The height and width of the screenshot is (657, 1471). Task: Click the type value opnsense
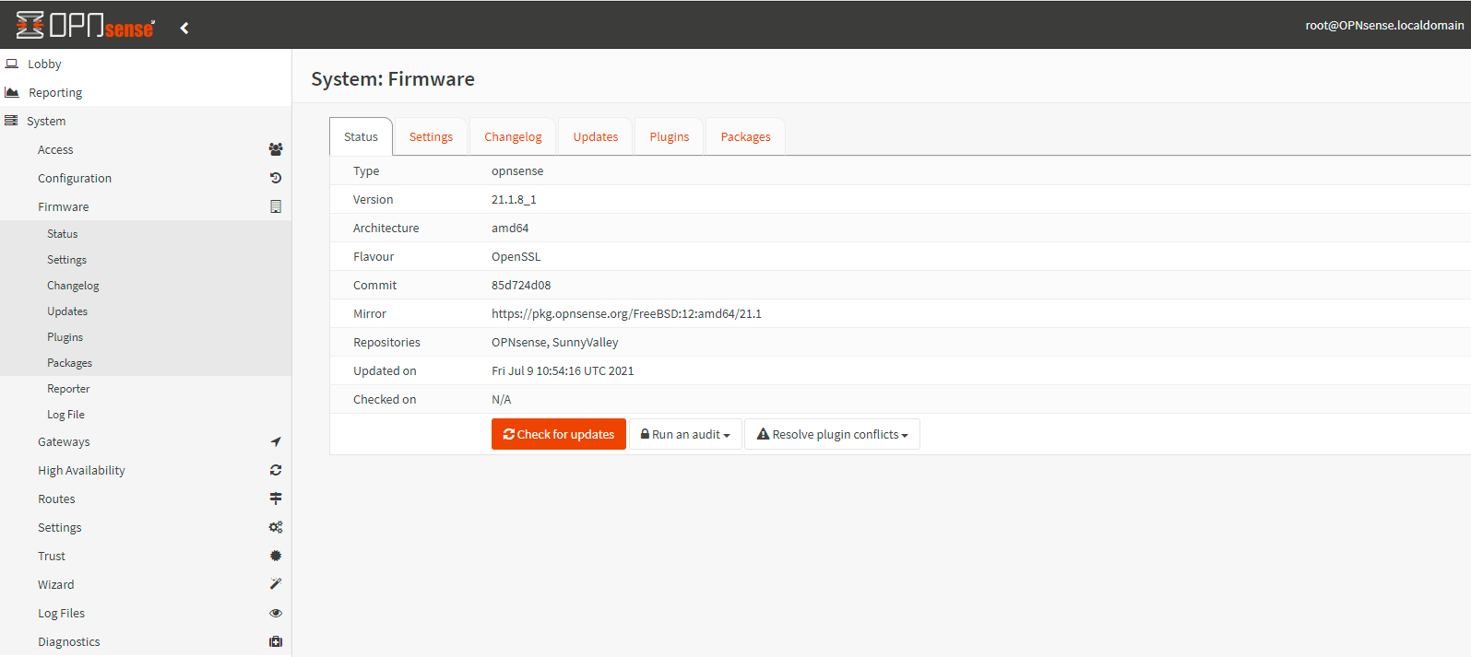(x=517, y=170)
